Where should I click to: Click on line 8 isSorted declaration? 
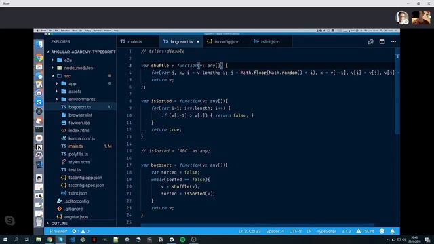[x=184, y=101]
